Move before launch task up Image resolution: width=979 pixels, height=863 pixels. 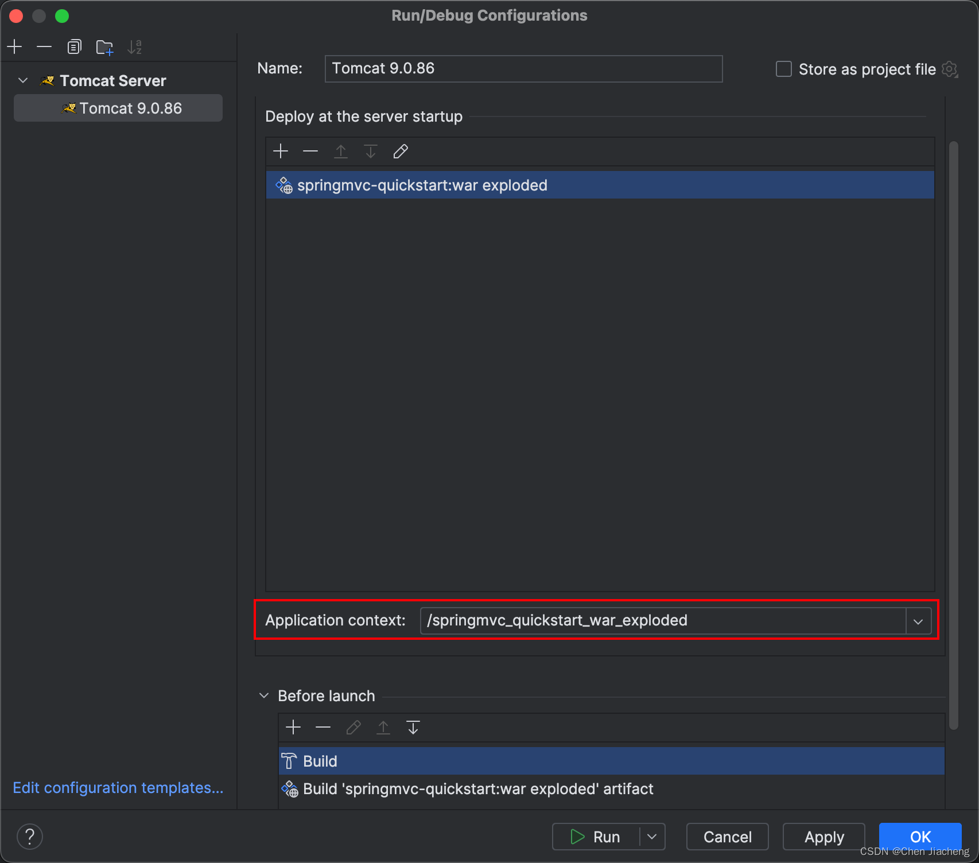click(383, 728)
